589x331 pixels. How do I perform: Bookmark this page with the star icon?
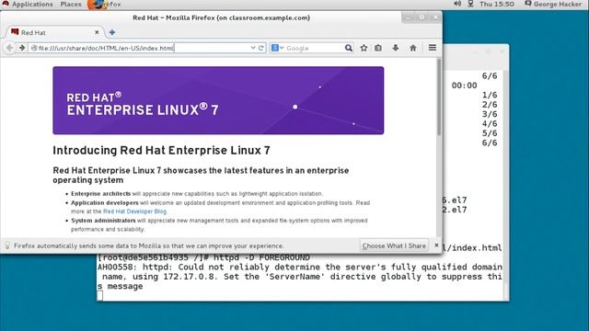coord(364,48)
